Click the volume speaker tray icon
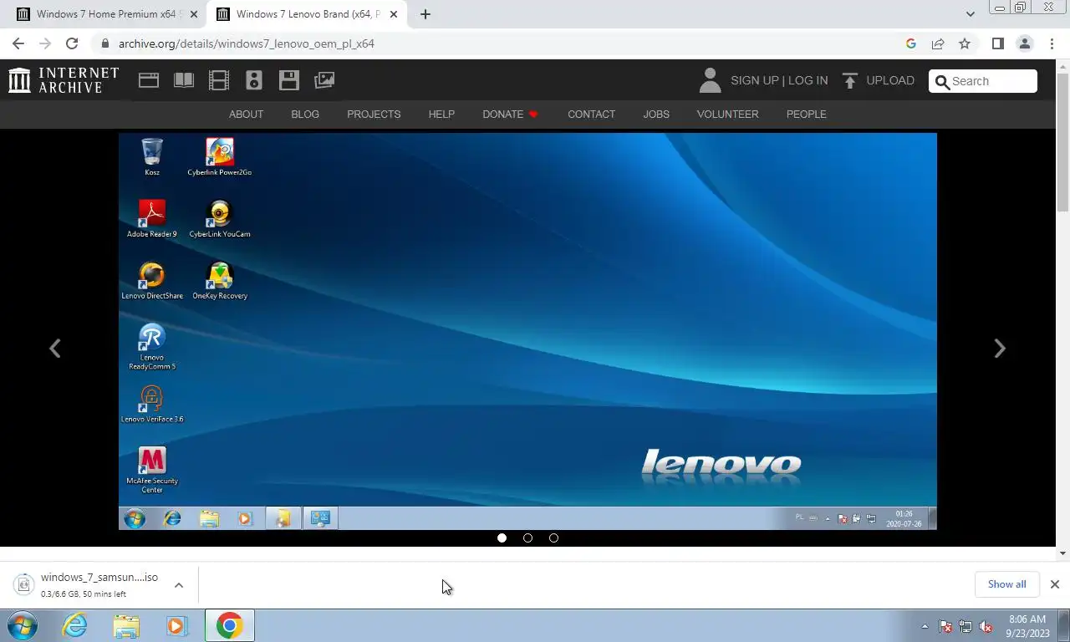The width and height of the screenshot is (1070, 642). tap(986, 626)
